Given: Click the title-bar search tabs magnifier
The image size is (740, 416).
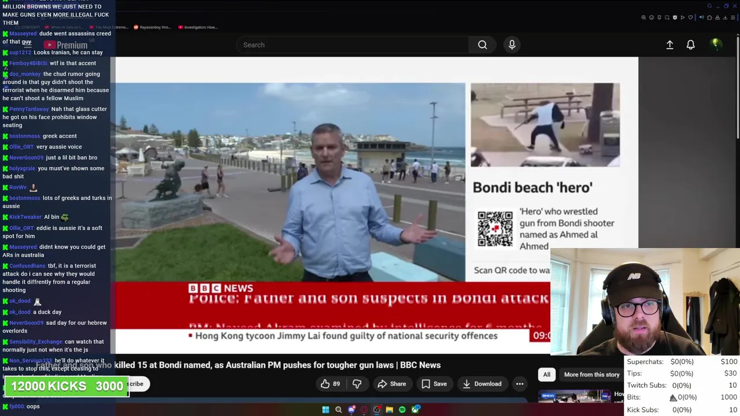Looking at the screenshot, I should [x=709, y=6].
